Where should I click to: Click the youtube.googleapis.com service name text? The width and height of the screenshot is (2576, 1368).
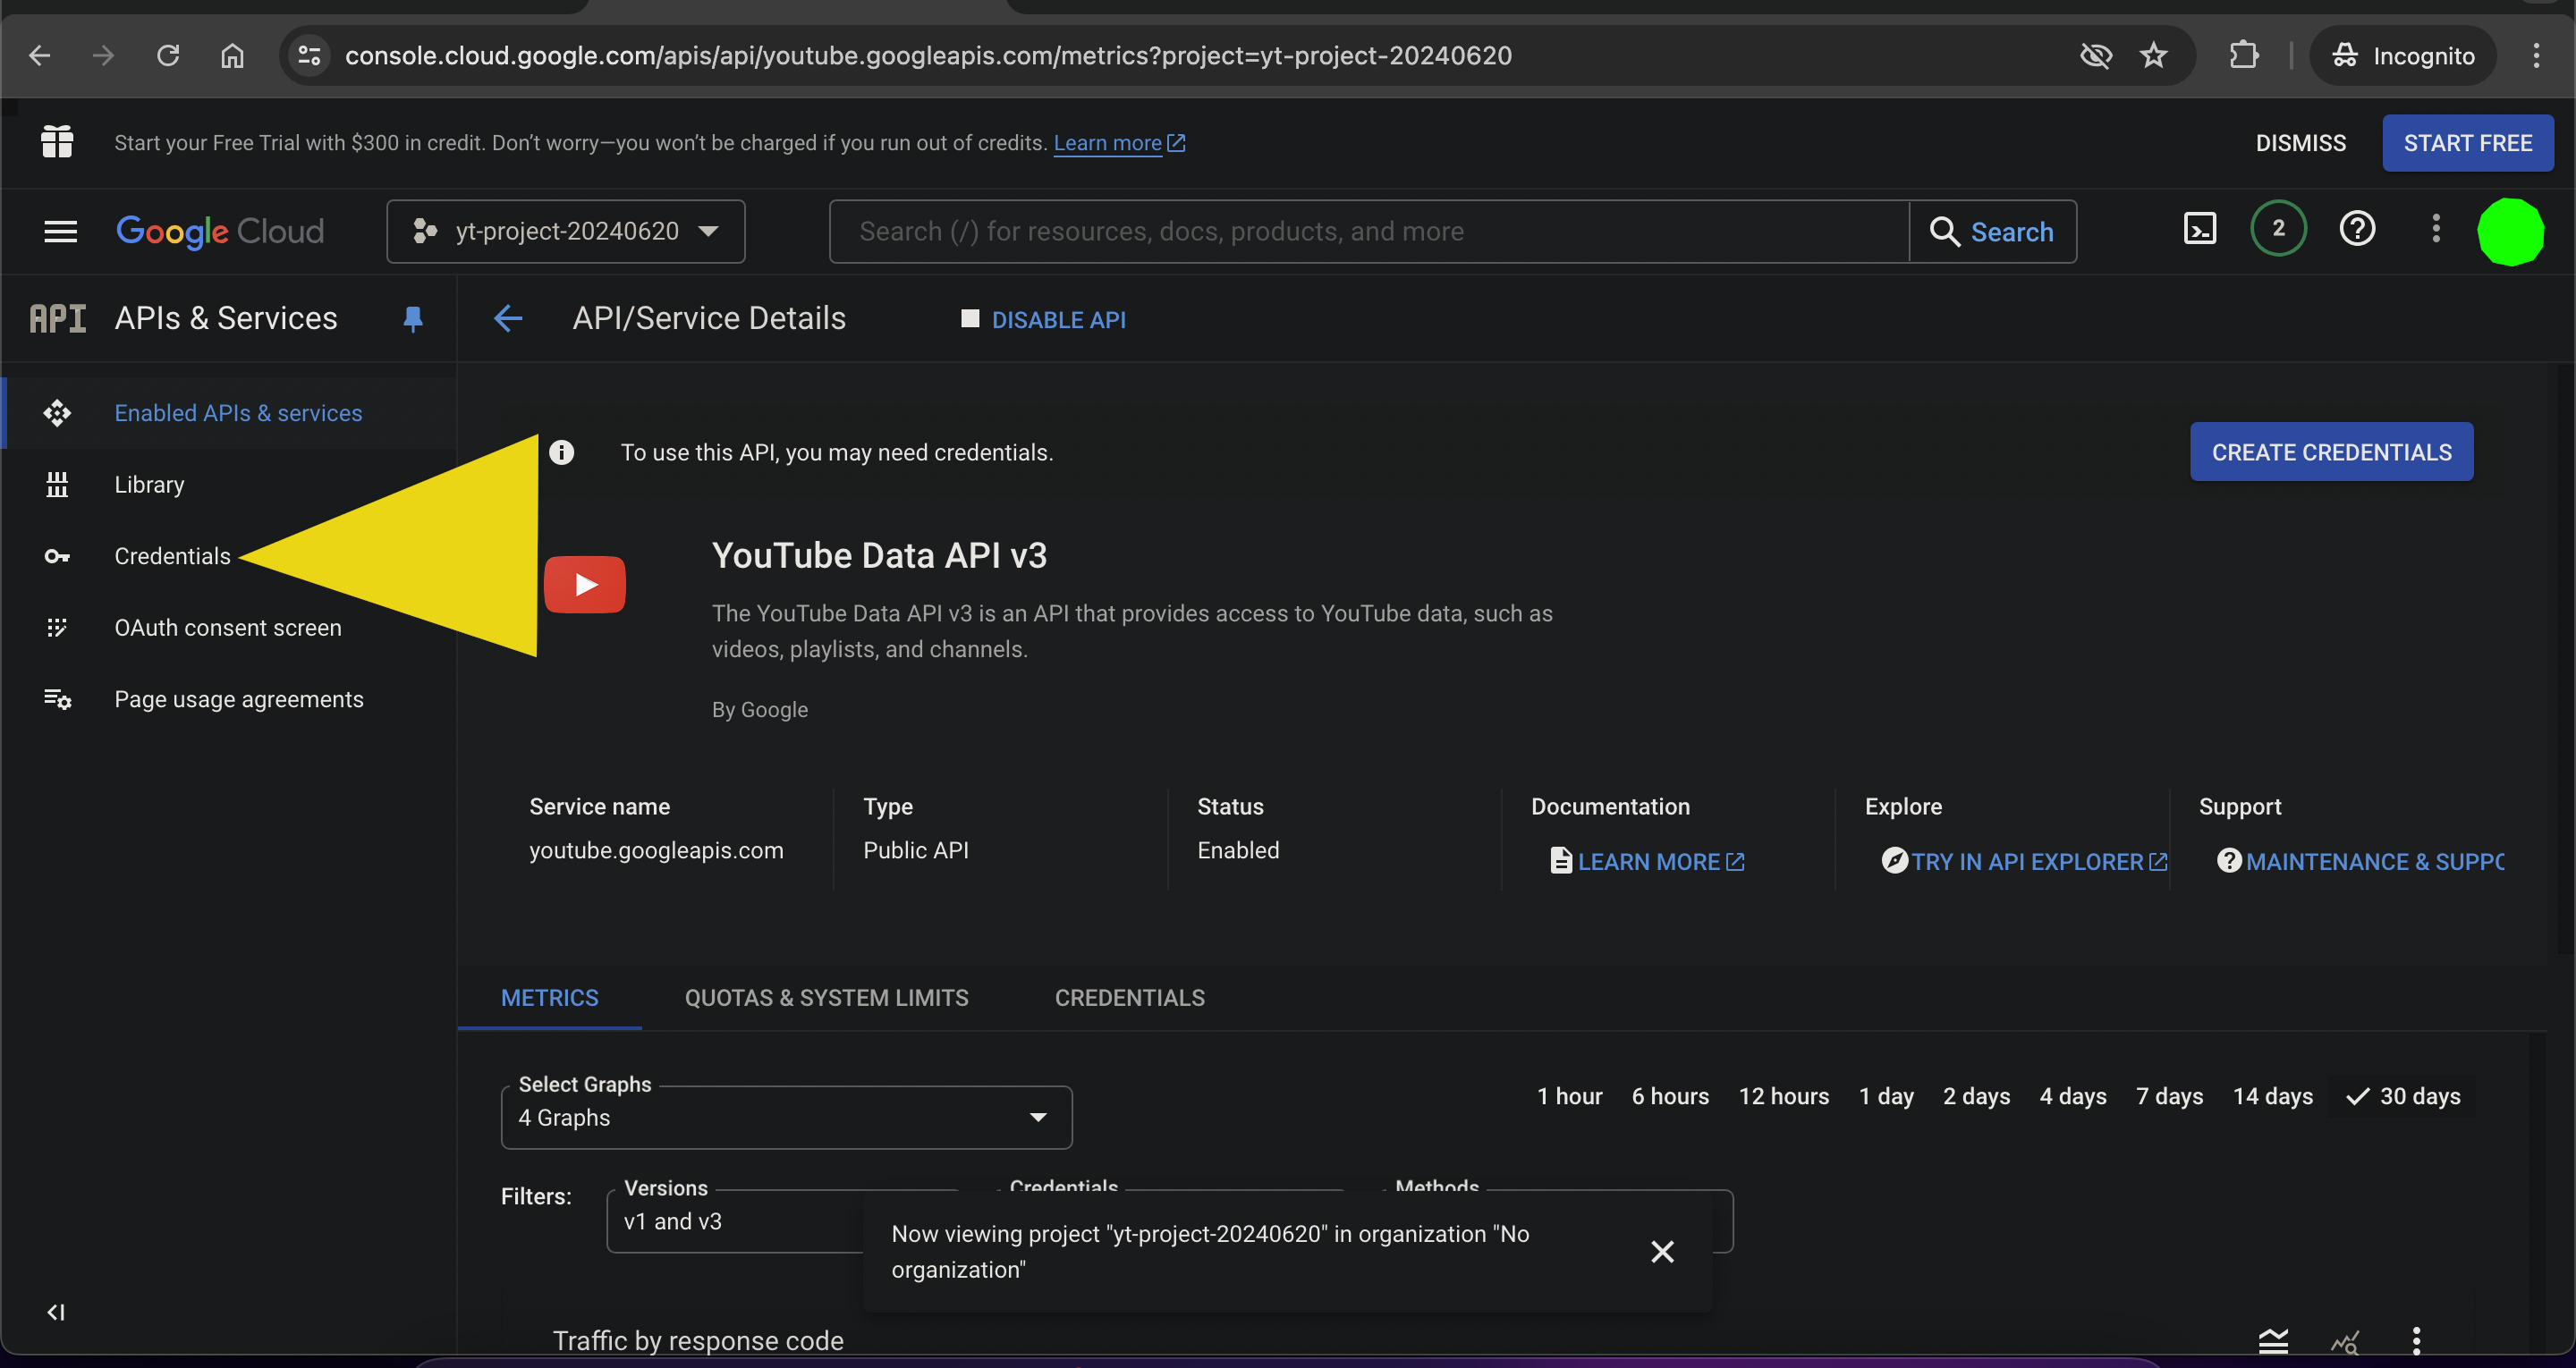click(x=656, y=850)
